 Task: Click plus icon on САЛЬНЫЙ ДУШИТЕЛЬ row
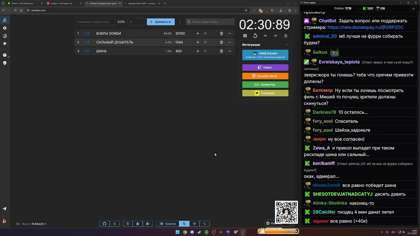[x=198, y=42]
